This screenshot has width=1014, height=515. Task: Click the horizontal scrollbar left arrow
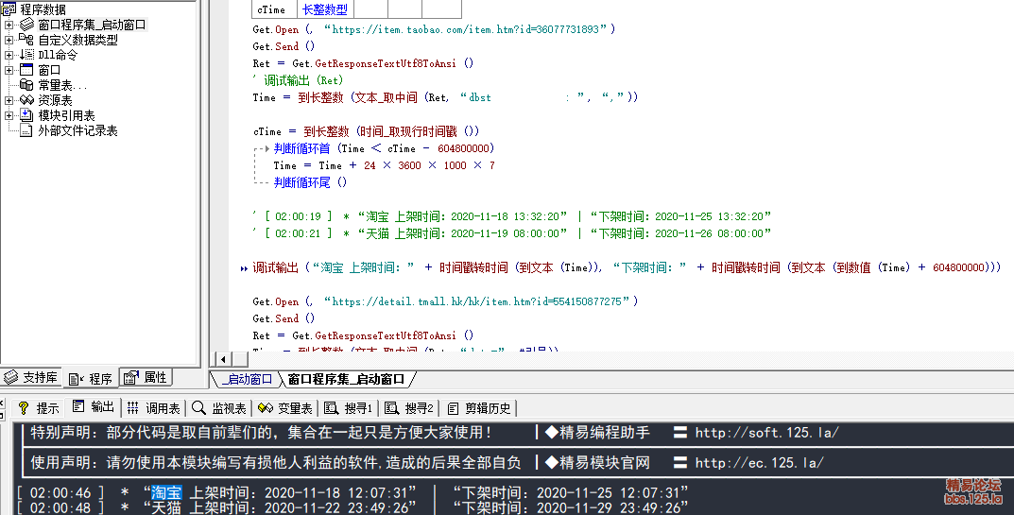coord(223,359)
